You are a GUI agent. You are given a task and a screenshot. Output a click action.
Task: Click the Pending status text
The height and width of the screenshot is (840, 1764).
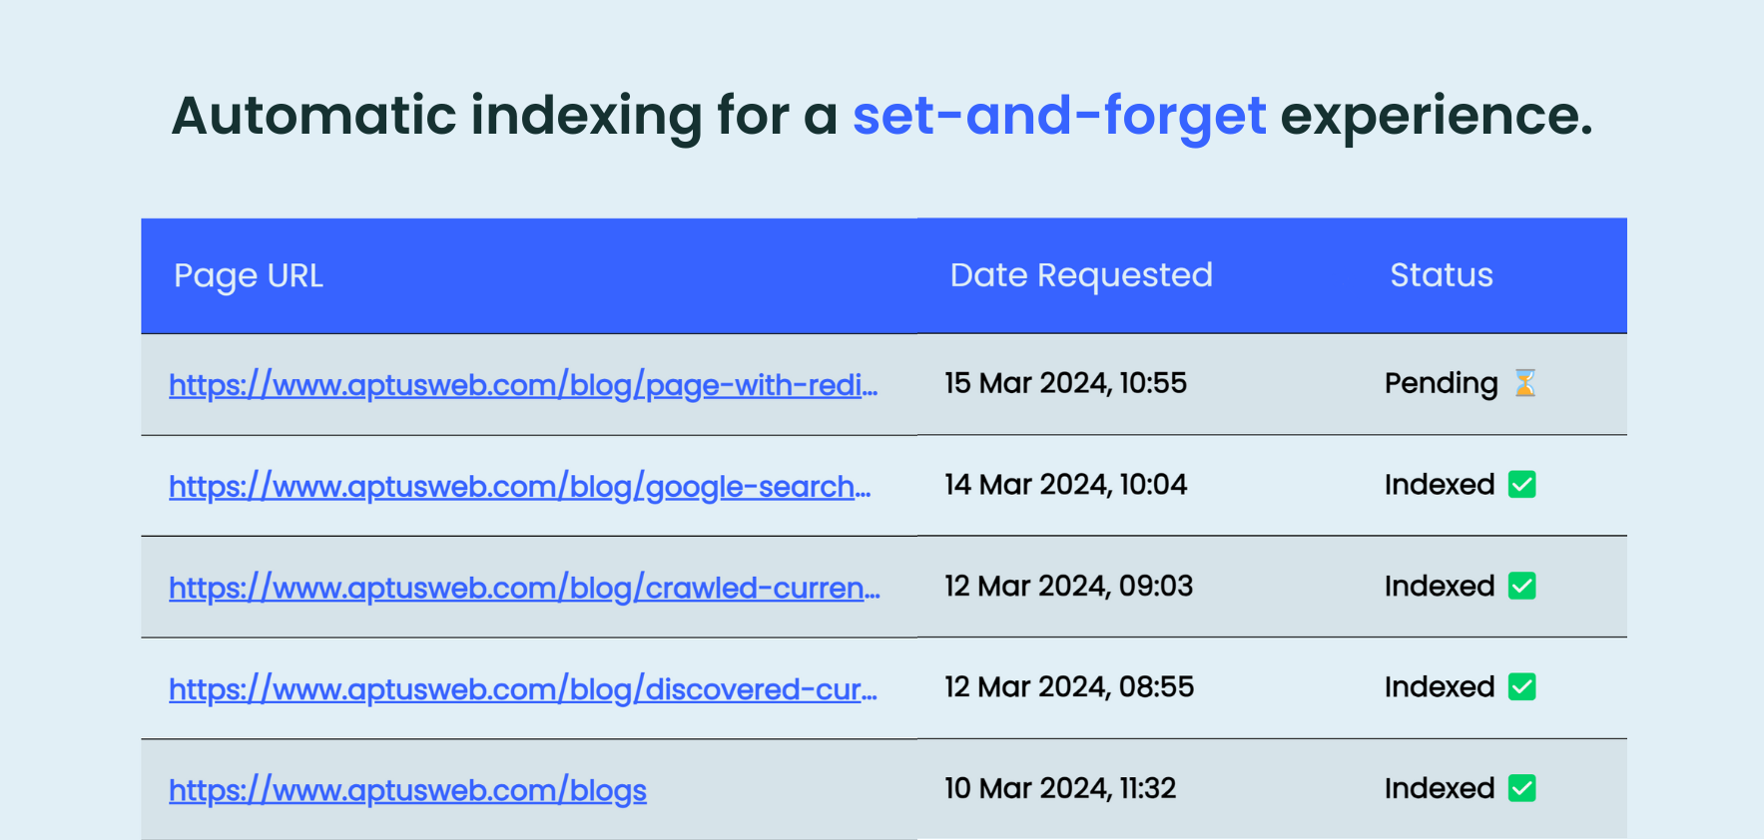(x=1441, y=384)
